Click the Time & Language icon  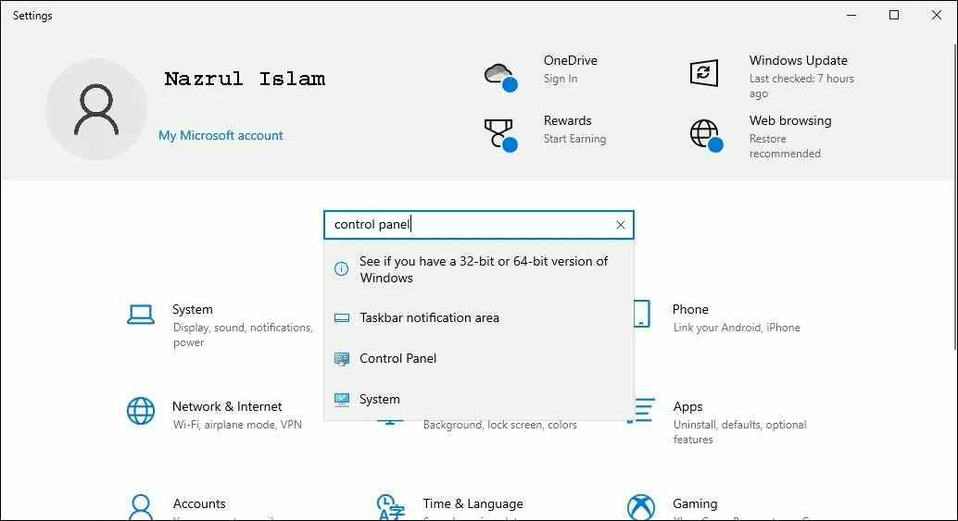coord(391,506)
